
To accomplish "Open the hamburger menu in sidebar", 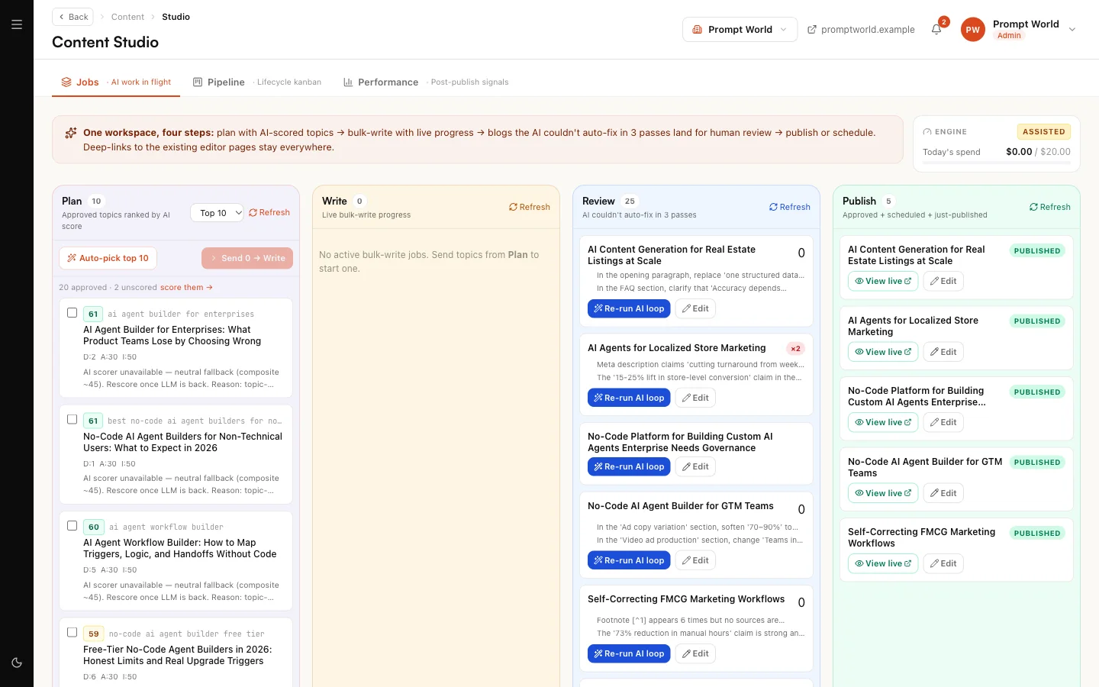I will [17, 24].
